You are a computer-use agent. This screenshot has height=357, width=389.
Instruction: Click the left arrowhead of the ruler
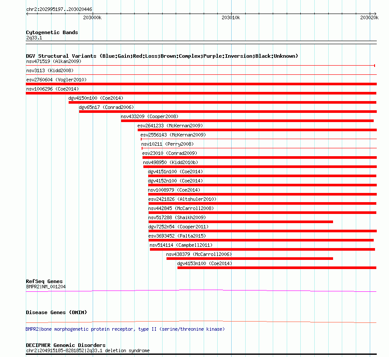[27, 14]
